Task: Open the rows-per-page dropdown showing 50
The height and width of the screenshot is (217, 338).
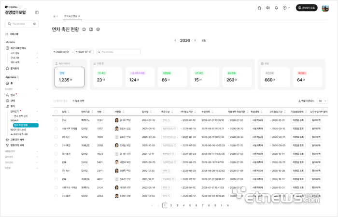Action: coord(323,101)
